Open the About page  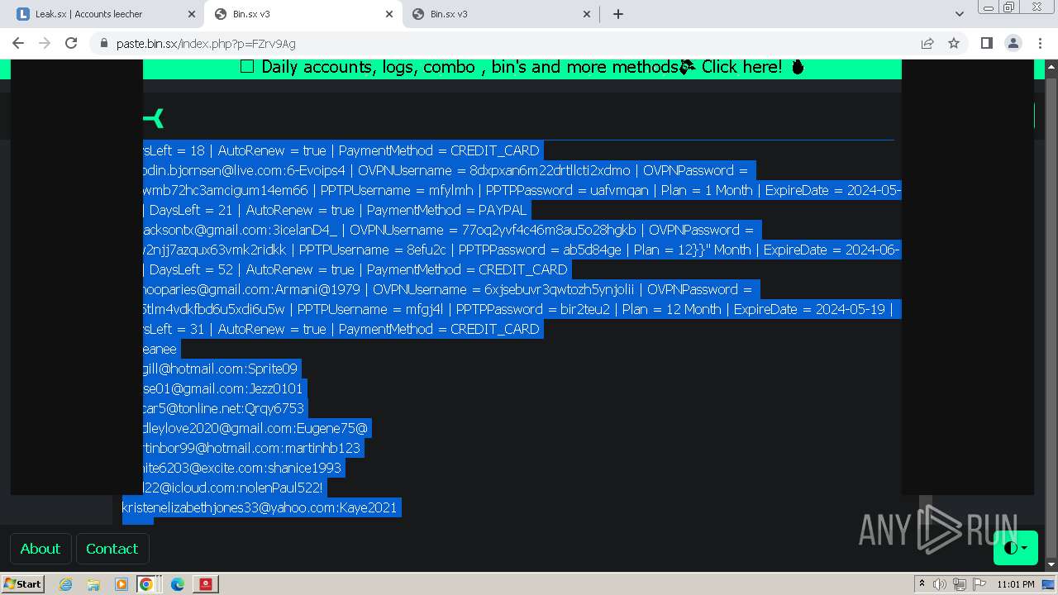tap(41, 549)
